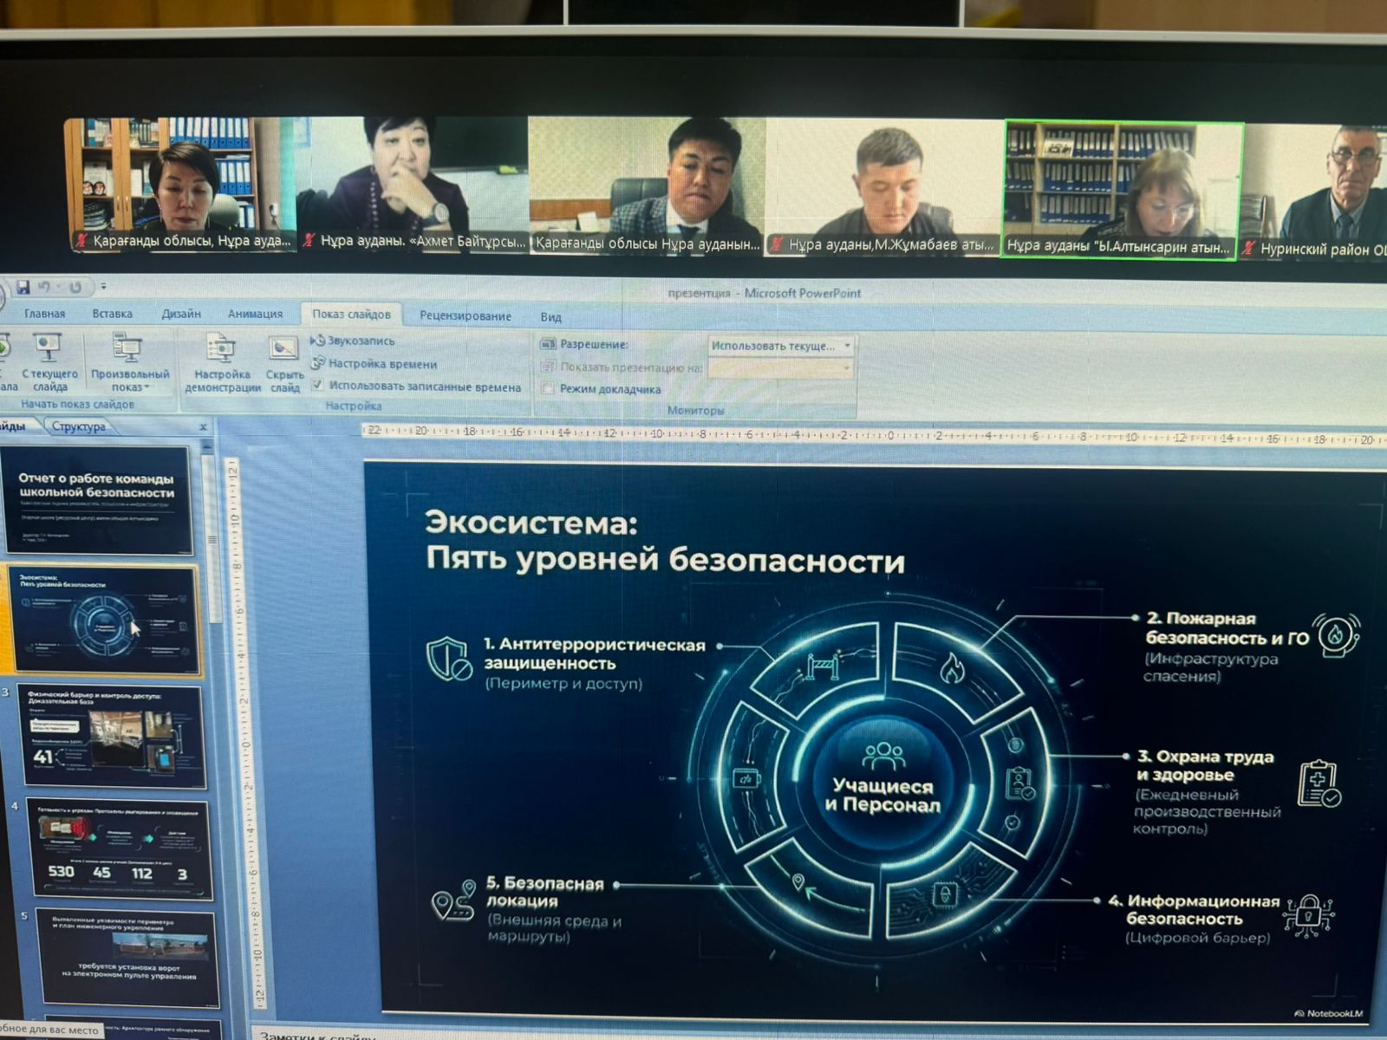Viewport: 1387px width, 1040px height.
Task: Click the Скрыть слайд icon
Action: click(x=283, y=349)
